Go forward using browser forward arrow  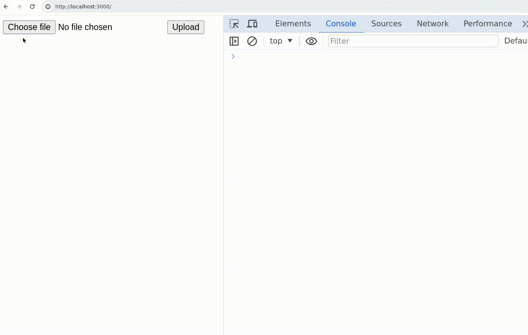[19, 7]
